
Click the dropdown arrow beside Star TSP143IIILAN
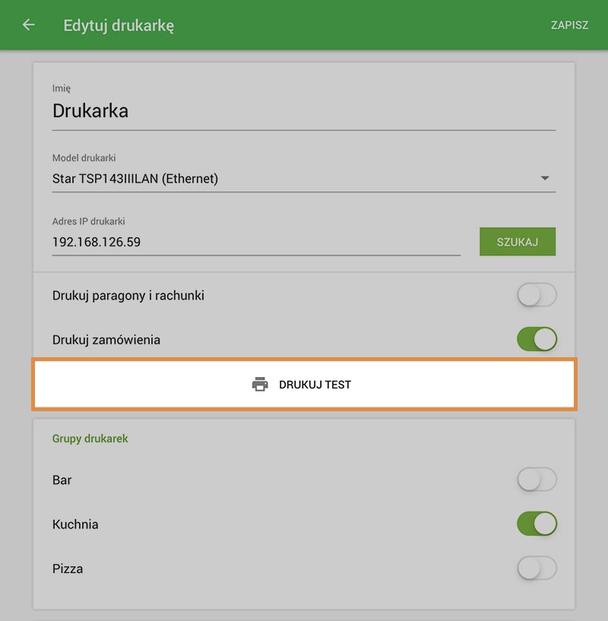click(546, 179)
